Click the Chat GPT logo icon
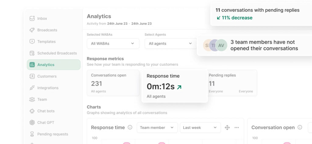This screenshot has height=144, width=312. (32, 123)
